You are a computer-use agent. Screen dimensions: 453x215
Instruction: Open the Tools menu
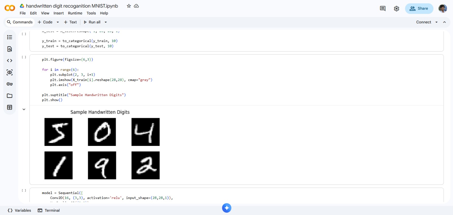click(x=91, y=13)
